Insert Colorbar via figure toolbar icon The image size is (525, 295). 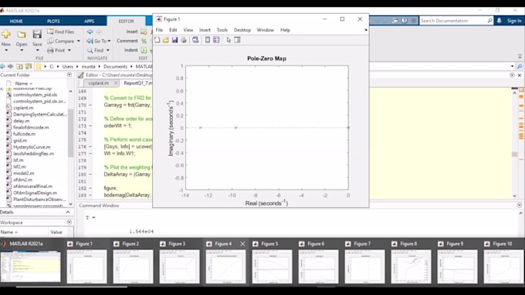pos(208,40)
